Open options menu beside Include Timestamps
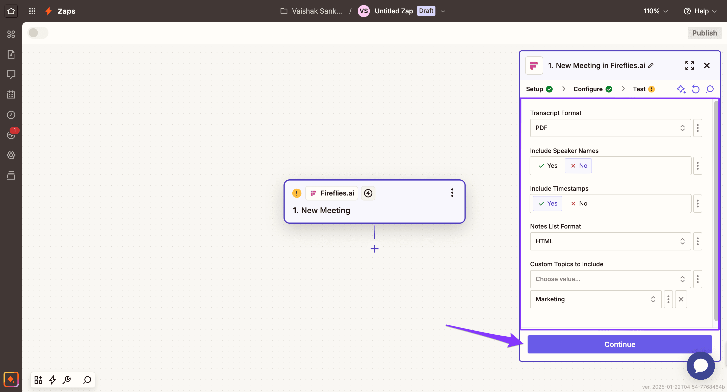Viewport: 727px width, 392px height. point(697,203)
